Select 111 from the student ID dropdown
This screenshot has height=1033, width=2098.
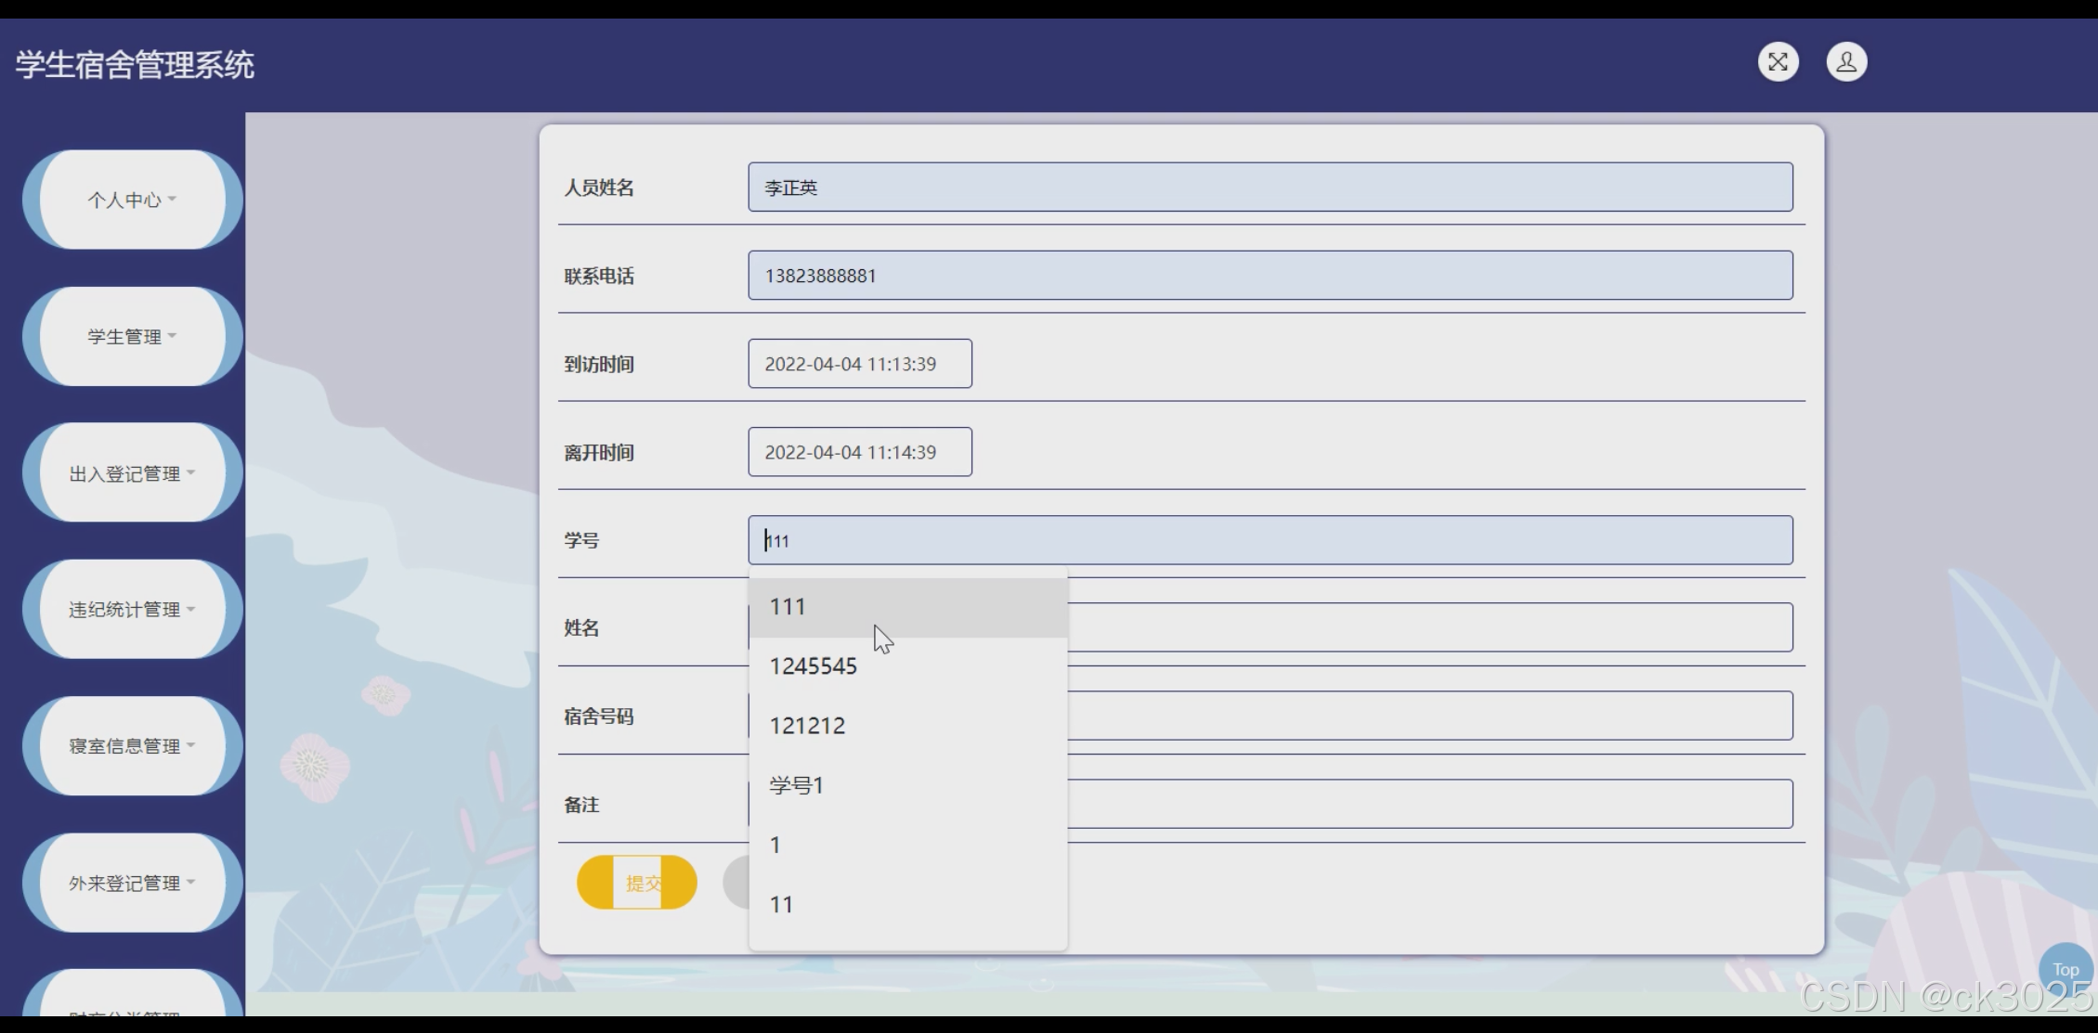click(788, 607)
